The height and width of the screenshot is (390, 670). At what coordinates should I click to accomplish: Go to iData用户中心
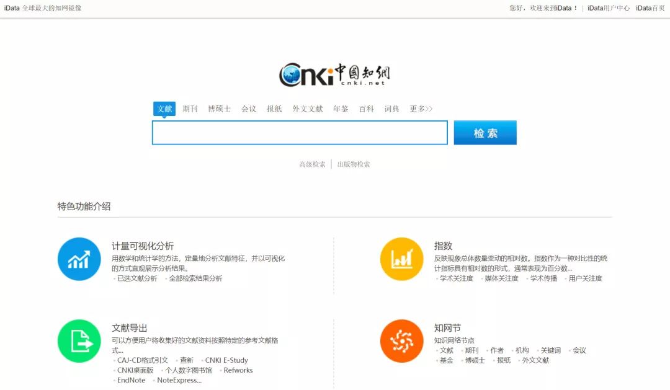click(x=609, y=8)
